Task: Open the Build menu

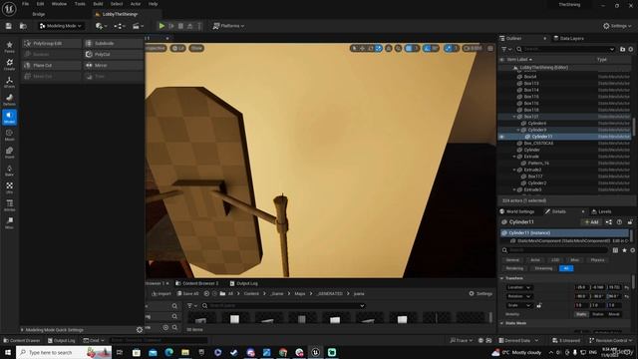Action: tap(98, 4)
